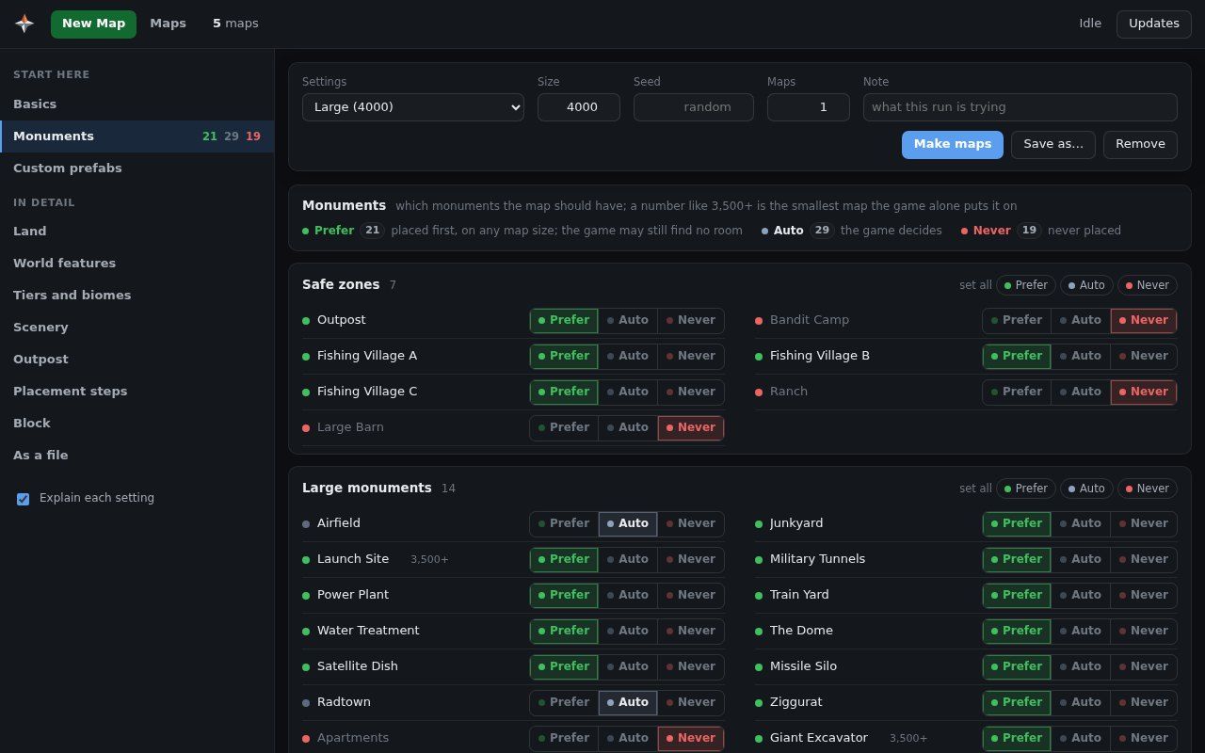Set all Safe zones to Never
This screenshot has height=753, width=1205.
tap(1148, 285)
